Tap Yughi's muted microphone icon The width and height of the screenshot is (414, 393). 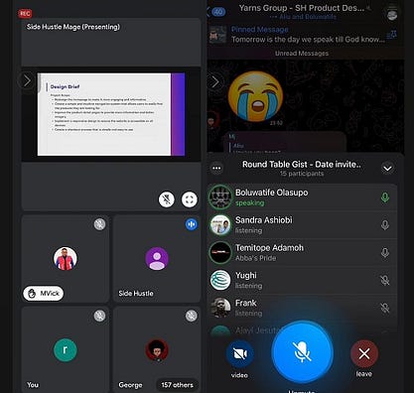coord(385,281)
